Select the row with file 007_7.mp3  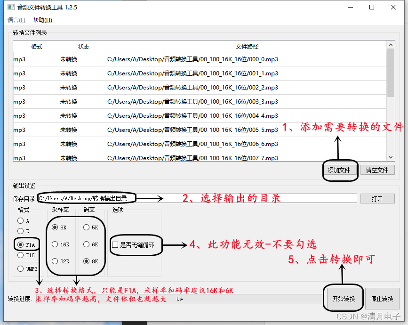click(200, 157)
